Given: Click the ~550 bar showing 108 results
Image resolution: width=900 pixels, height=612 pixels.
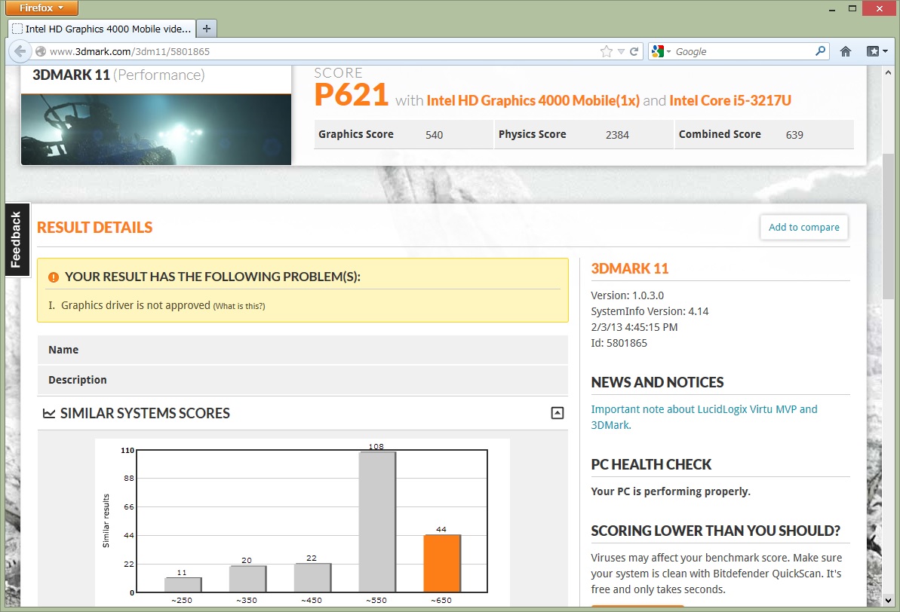Looking at the screenshot, I should (x=377, y=522).
